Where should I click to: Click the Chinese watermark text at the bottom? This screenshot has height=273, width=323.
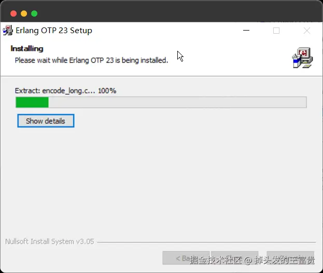click(252, 260)
